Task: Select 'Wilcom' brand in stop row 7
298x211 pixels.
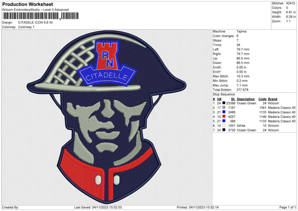Action: (273, 130)
